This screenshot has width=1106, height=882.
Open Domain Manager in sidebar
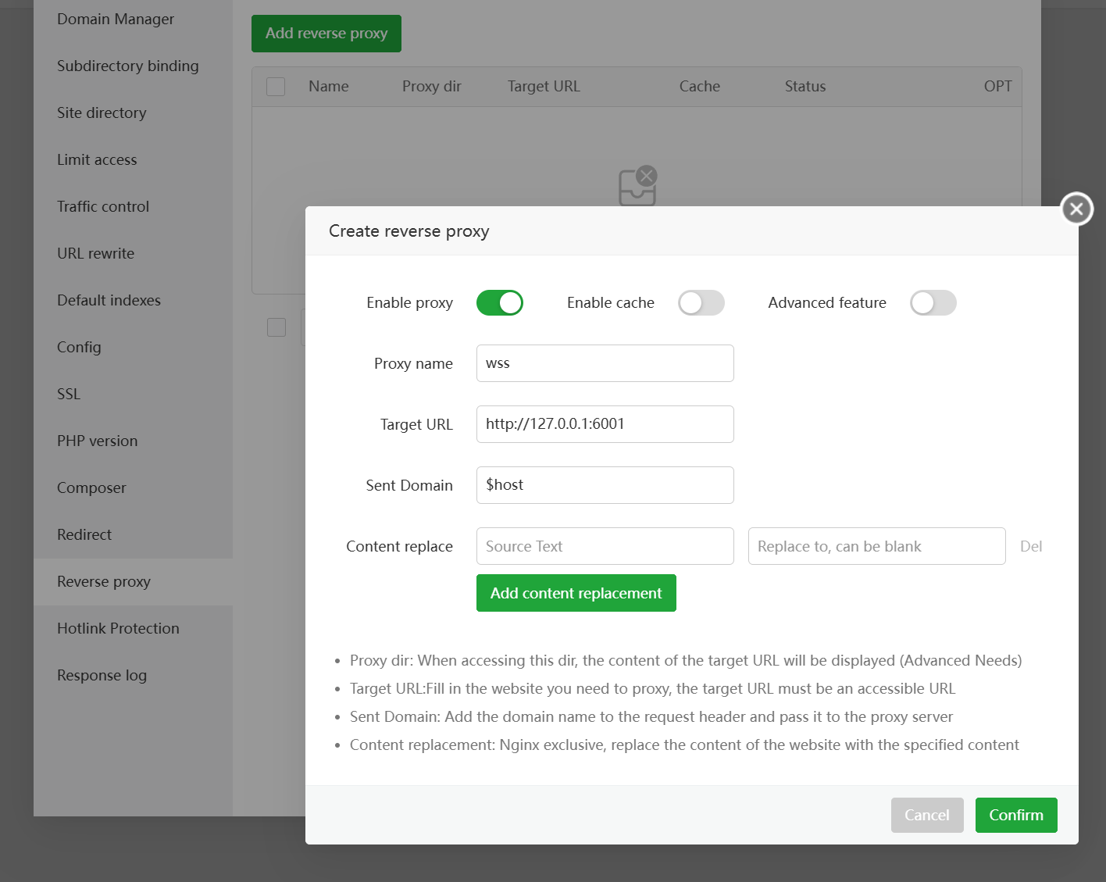click(133, 19)
